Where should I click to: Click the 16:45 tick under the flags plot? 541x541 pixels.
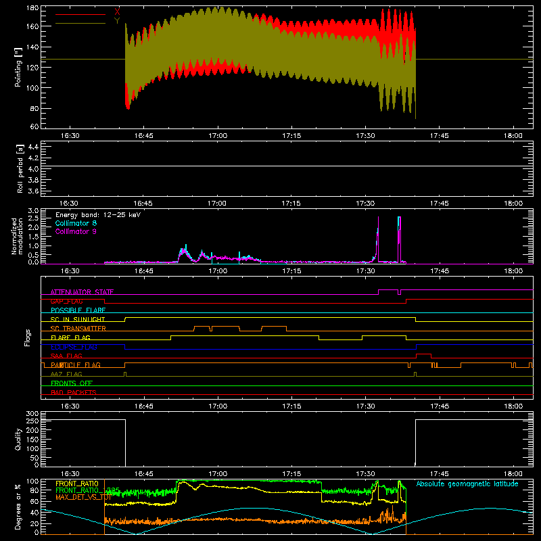tap(143, 406)
